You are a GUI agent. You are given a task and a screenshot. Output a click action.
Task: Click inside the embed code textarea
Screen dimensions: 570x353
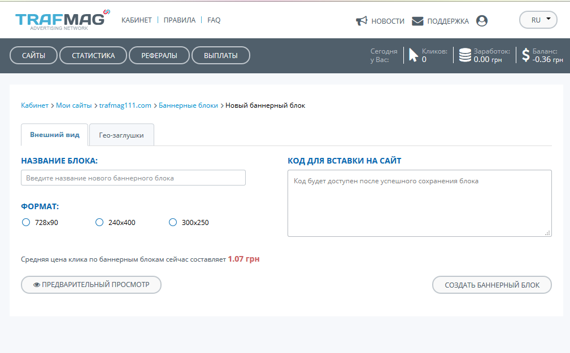[420, 203]
